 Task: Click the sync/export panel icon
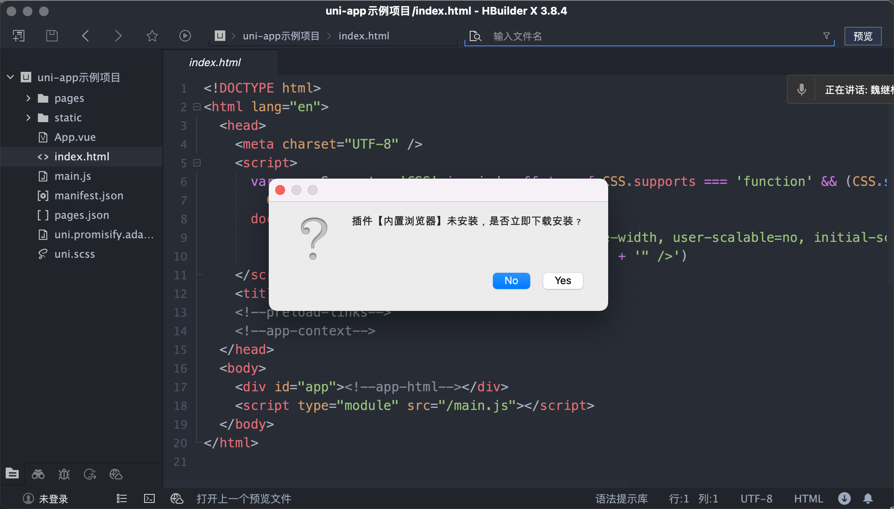[x=90, y=474]
